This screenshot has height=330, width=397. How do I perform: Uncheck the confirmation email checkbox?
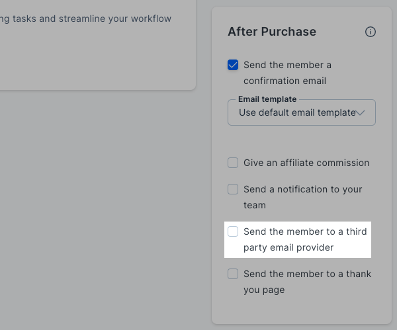(x=233, y=65)
